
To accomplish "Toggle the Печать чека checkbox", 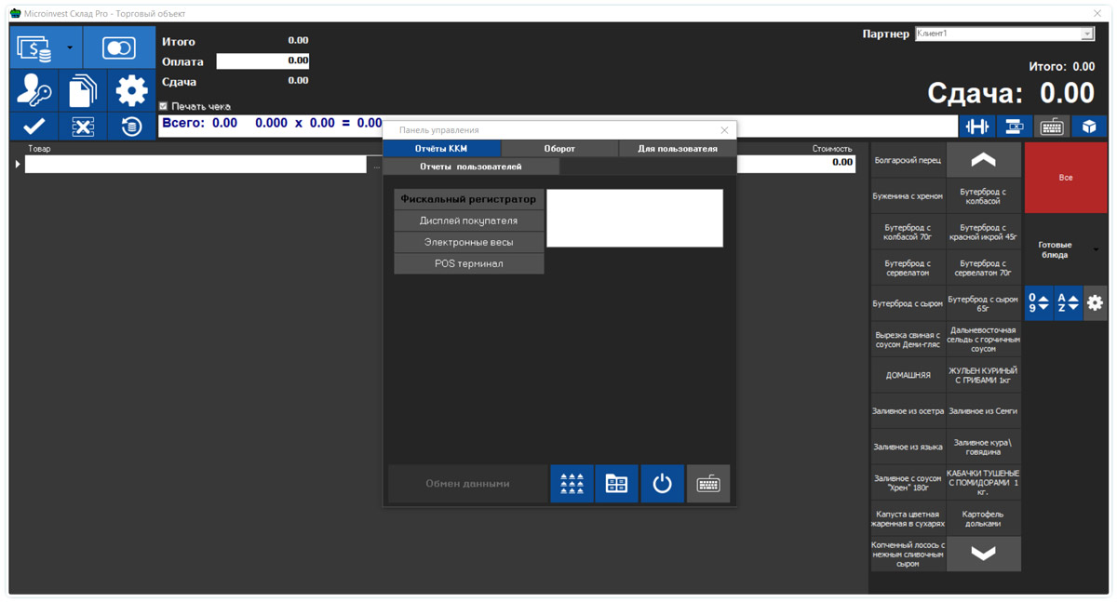I will [164, 106].
